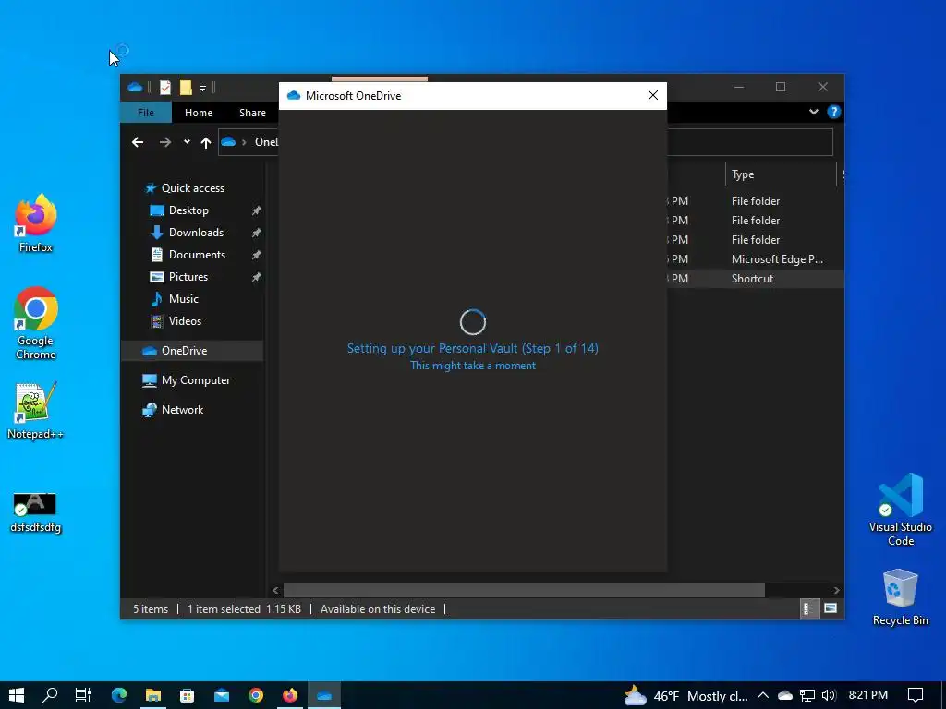Open Mail from the taskbar
Viewport: 946px width, 709px height.
pos(222,695)
